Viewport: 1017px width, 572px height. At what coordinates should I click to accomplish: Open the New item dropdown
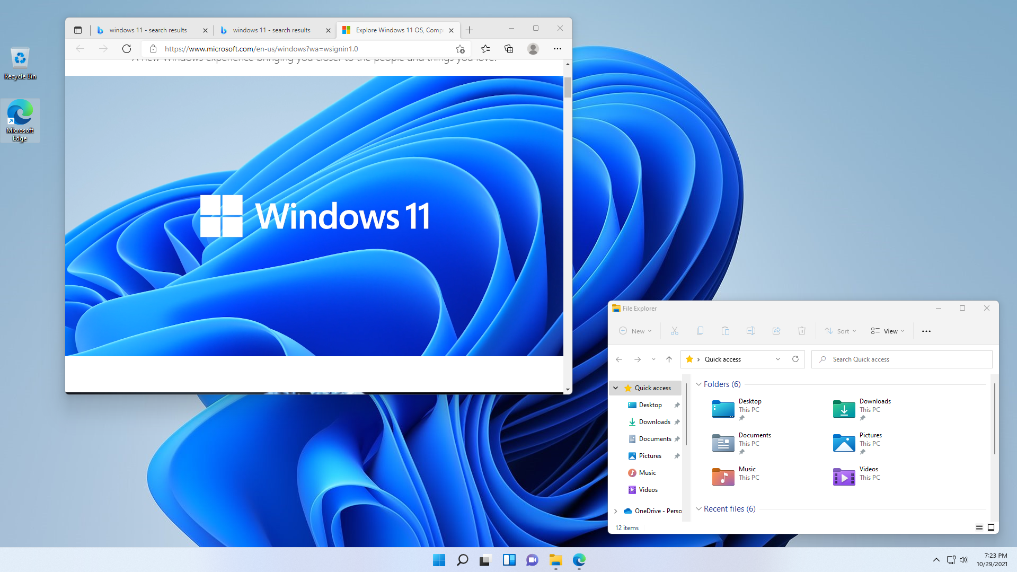click(x=635, y=330)
